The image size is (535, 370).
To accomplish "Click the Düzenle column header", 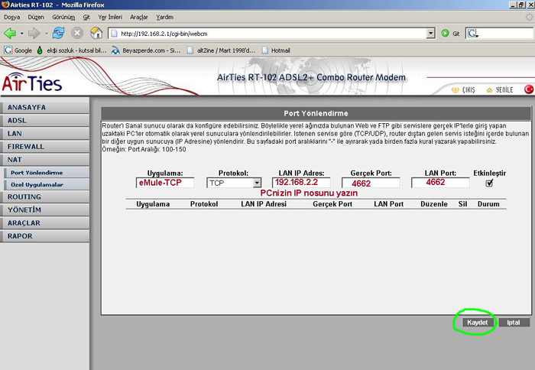I will pyautogui.click(x=434, y=204).
